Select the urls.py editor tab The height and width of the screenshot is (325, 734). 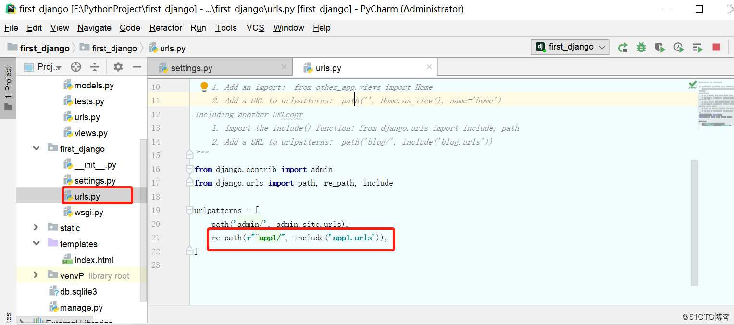(365, 68)
